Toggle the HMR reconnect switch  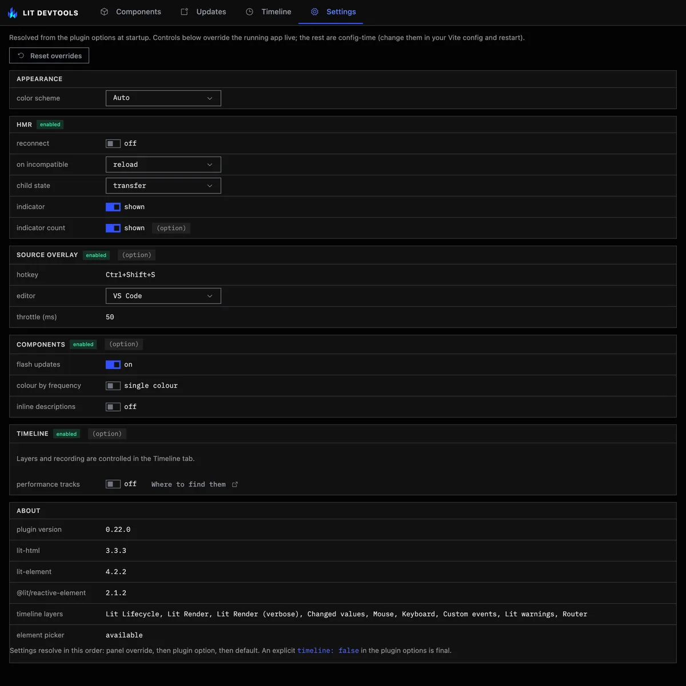tap(113, 143)
